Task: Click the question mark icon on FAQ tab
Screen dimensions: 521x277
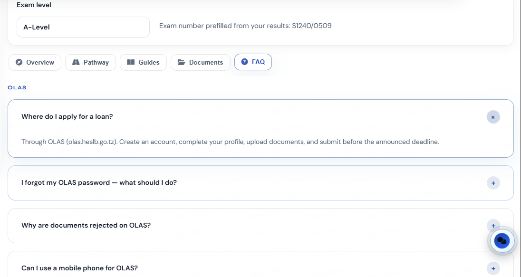Action: tap(244, 62)
